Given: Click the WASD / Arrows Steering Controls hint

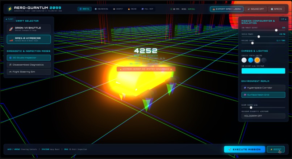Looking at the screenshot, I should (x=22, y=149).
